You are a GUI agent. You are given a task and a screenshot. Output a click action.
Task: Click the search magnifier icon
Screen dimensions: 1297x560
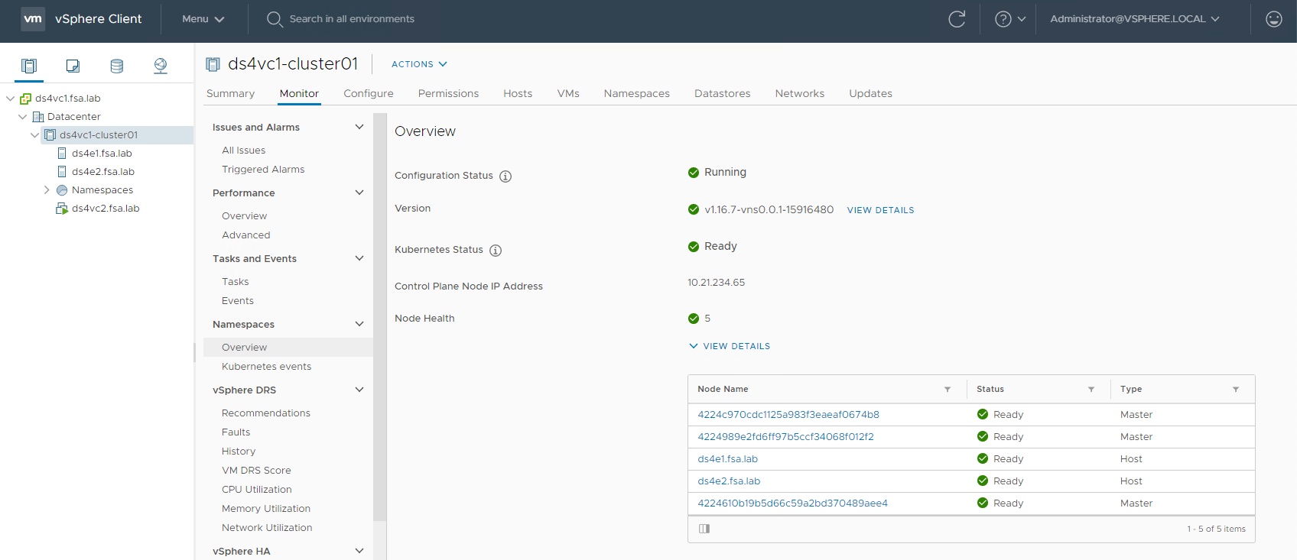(275, 19)
